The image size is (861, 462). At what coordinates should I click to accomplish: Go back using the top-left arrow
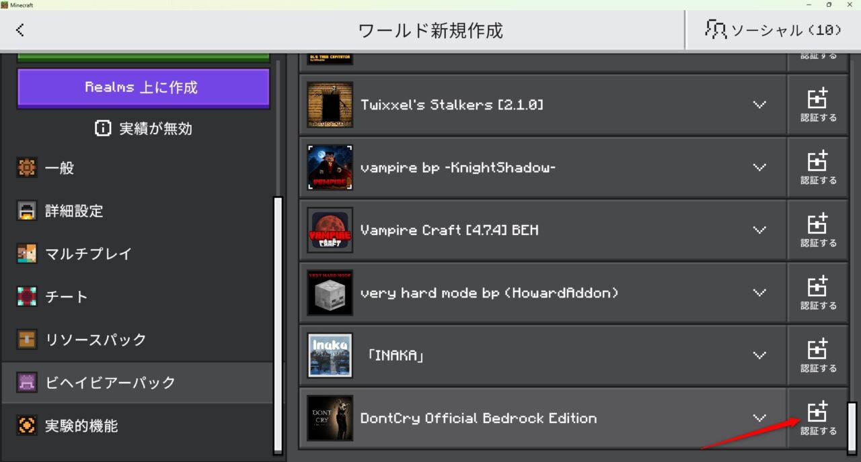pyautogui.click(x=20, y=30)
